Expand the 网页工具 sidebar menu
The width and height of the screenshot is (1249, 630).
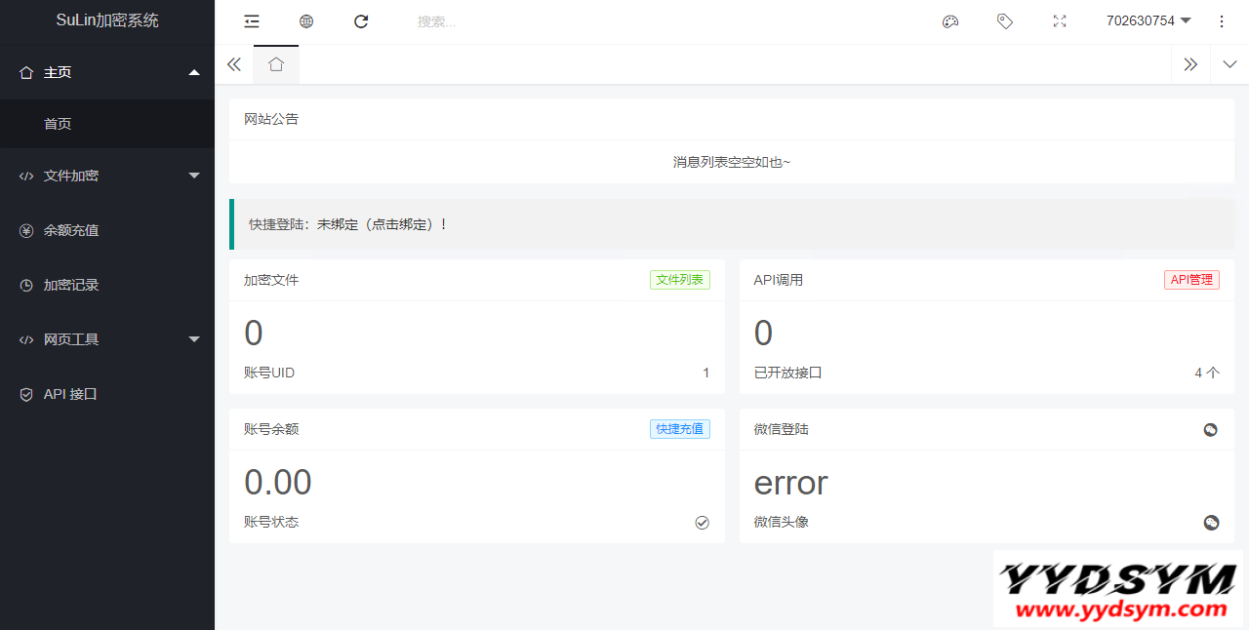coord(107,339)
